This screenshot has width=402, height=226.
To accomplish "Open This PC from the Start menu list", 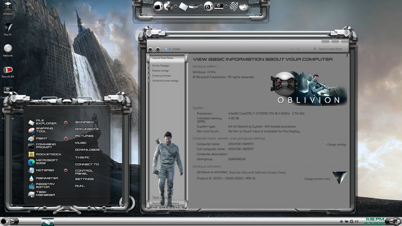I will pyautogui.click(x=82, y=158).
